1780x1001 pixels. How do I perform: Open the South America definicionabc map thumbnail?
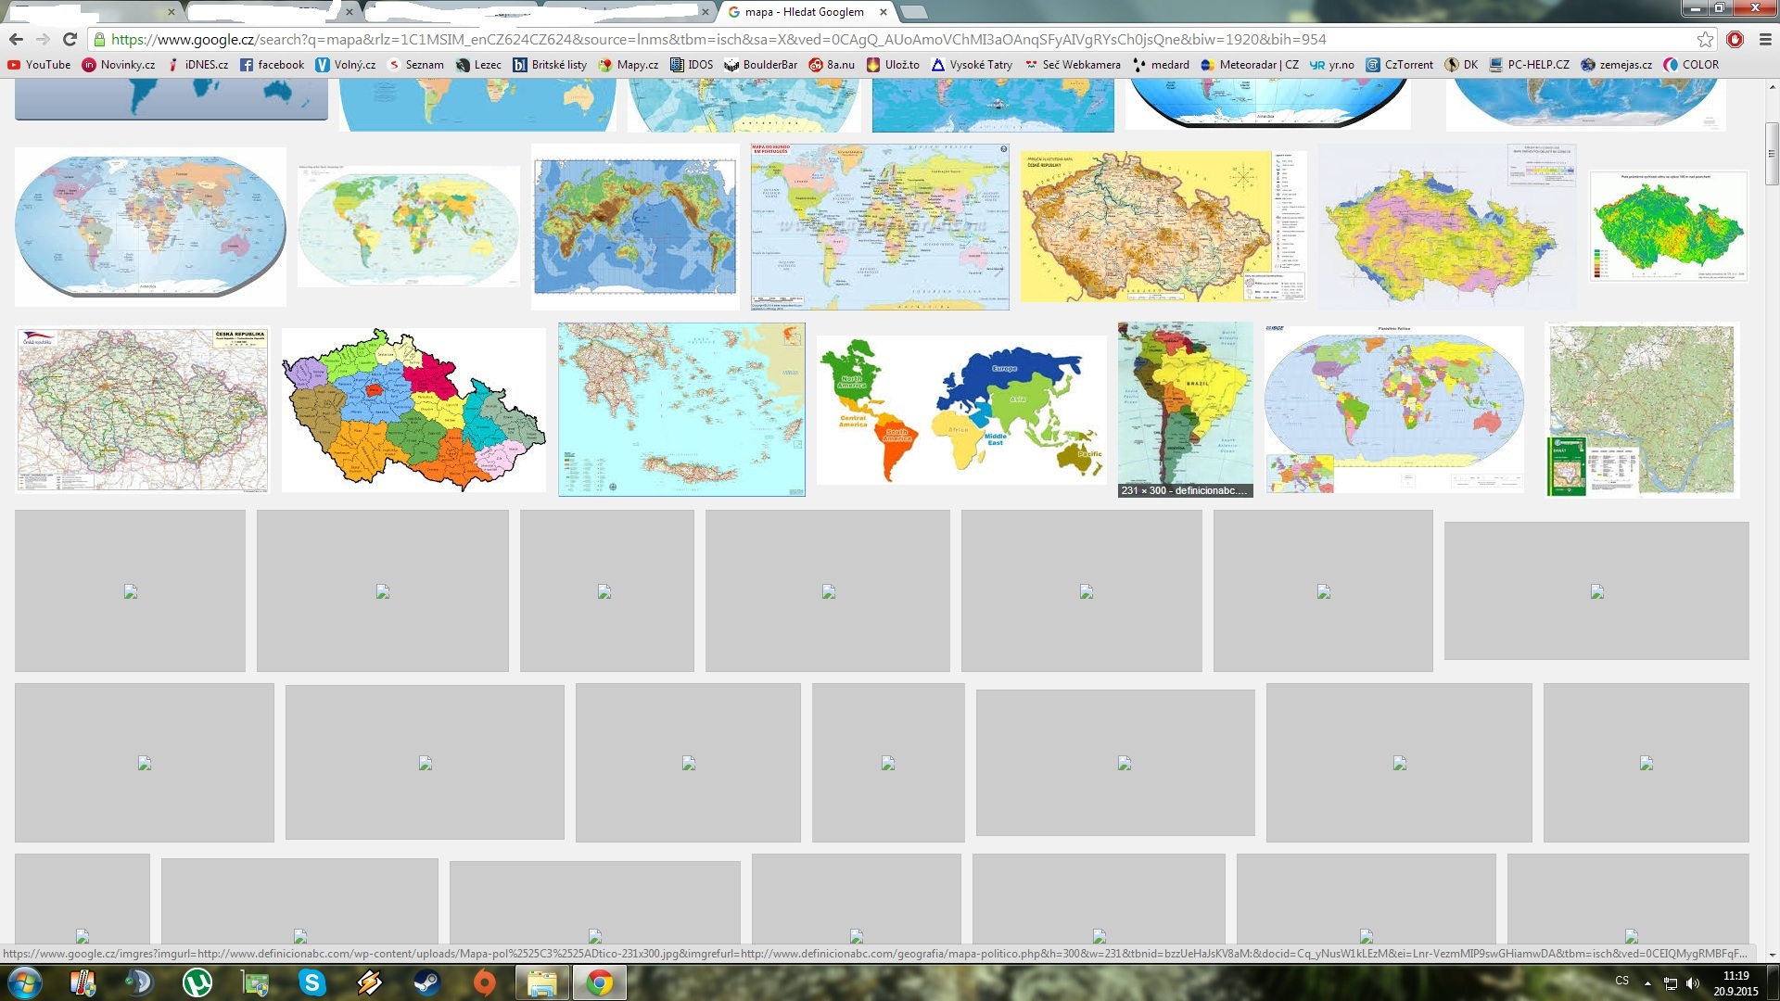(x=1185, y=409)
